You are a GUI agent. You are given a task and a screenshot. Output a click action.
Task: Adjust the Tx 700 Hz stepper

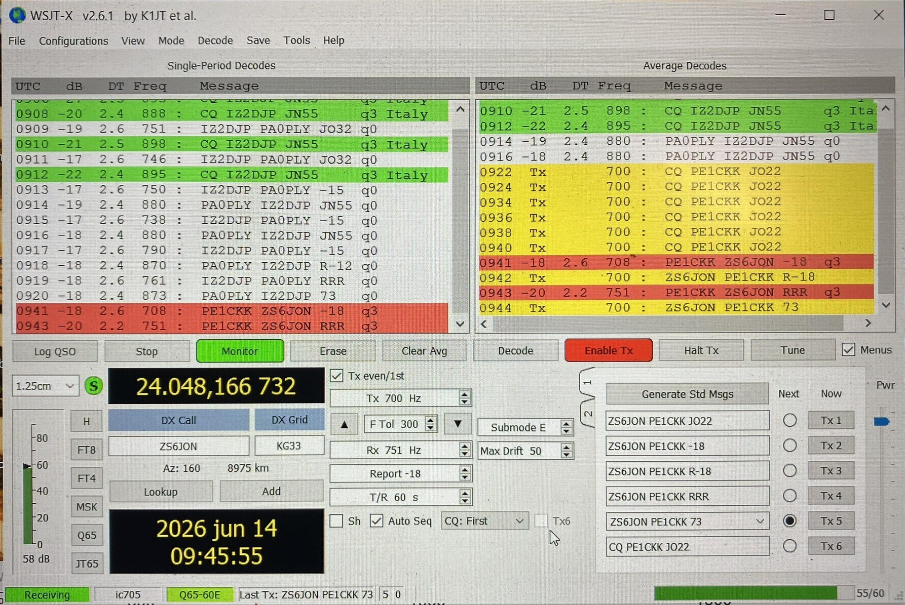(x=465, y=398)
